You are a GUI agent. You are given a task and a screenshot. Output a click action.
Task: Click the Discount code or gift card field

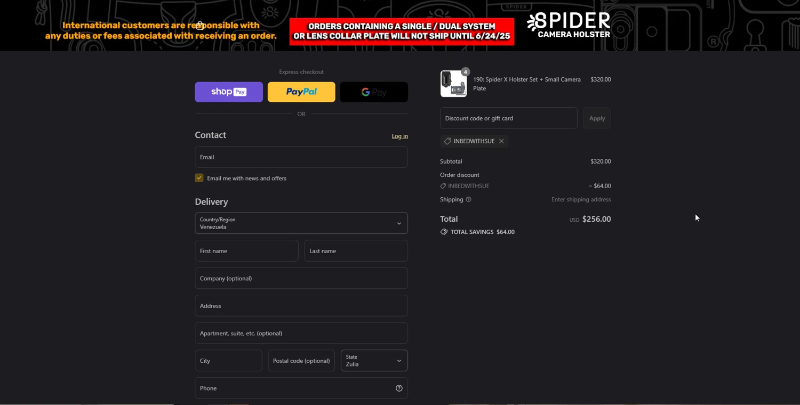[x=509, y=118]
